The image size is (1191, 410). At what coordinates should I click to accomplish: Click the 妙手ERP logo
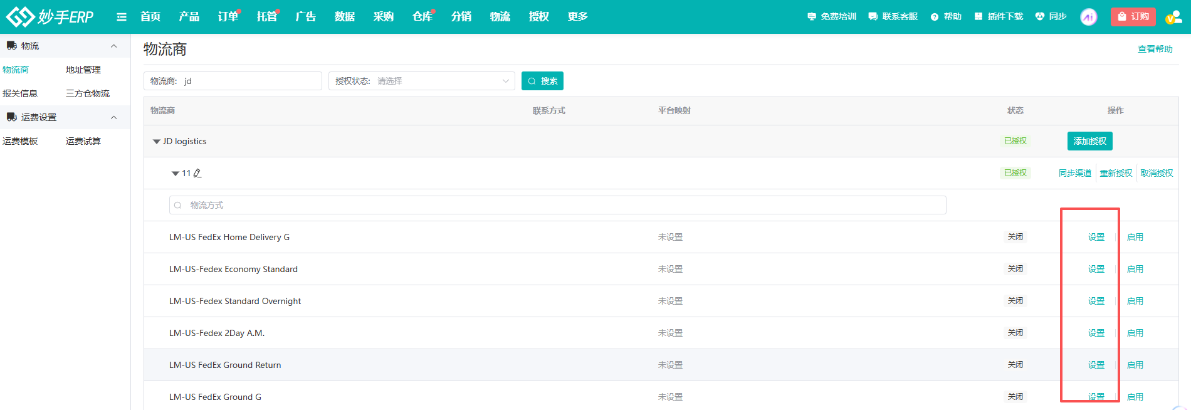point(50,16)
